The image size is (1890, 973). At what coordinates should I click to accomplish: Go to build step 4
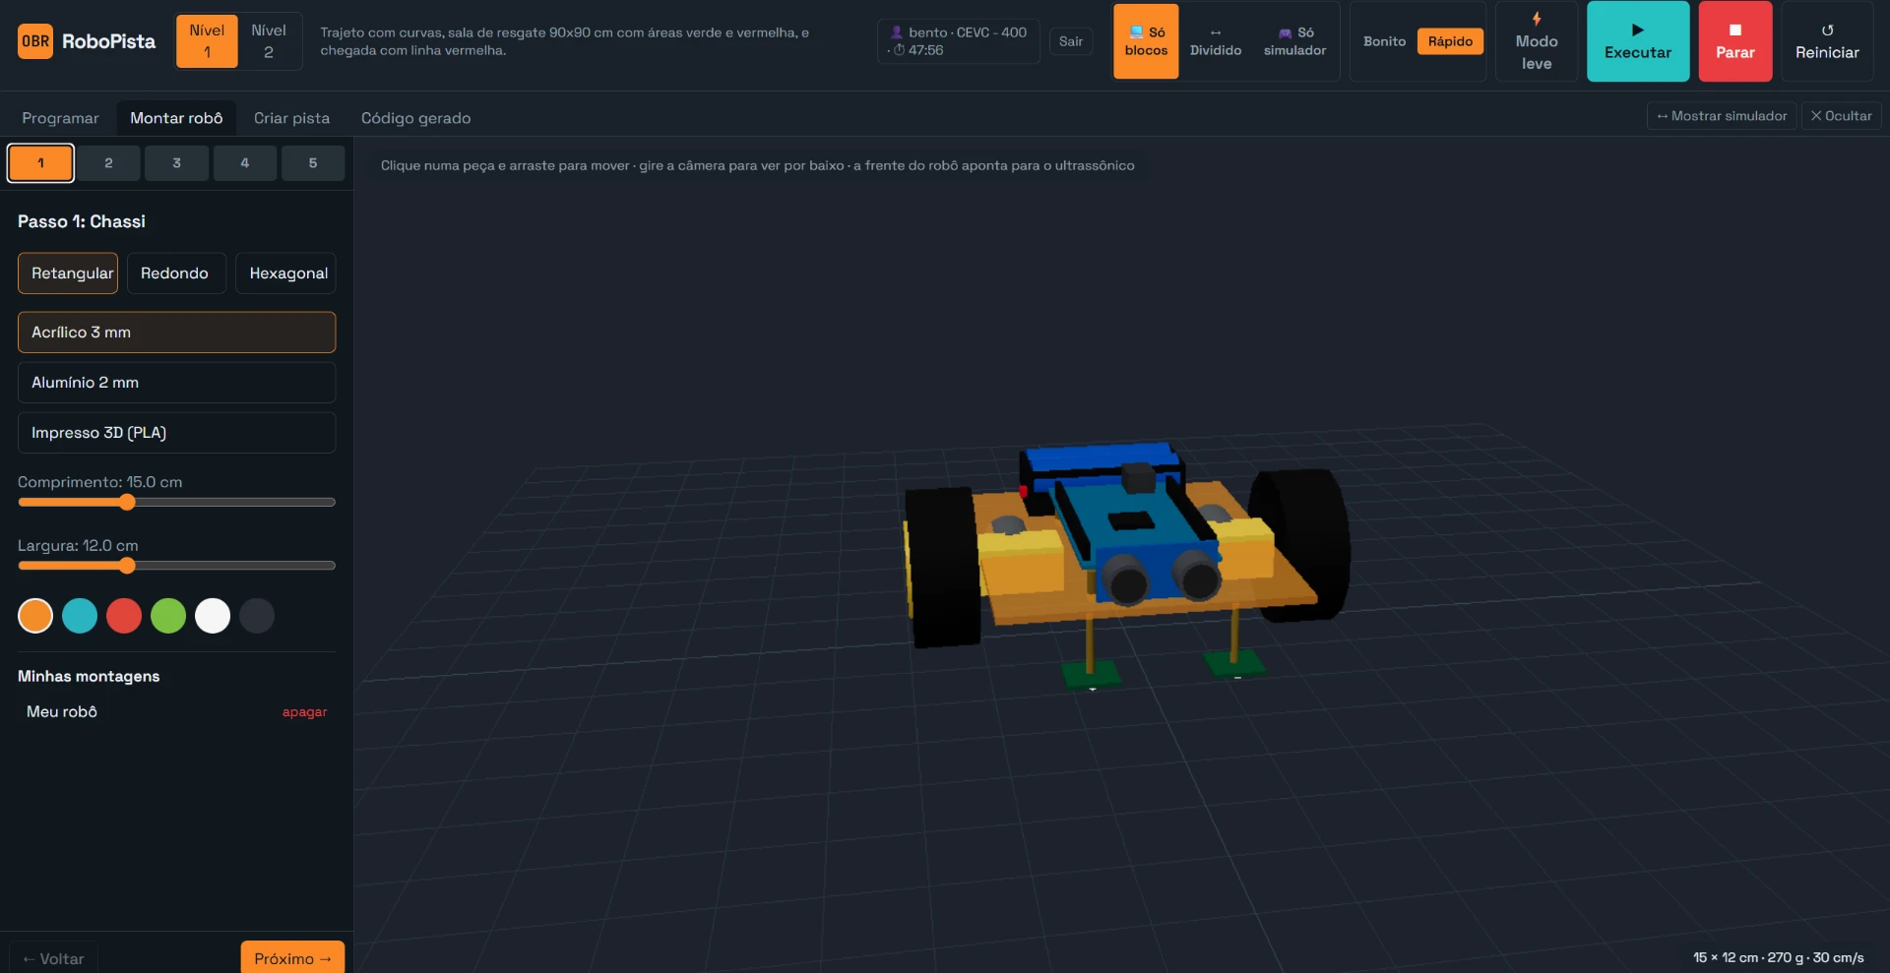244,163
